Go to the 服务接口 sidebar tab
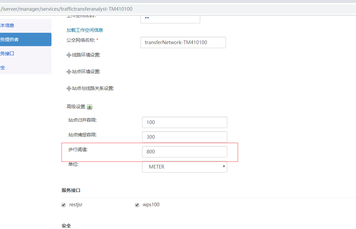This screenshot has width=356, height=229. click(7, 53)
